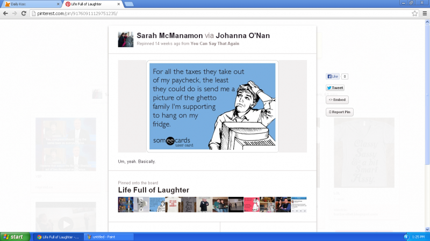430x241 pixels.
Task: Open the last board thumbnail showing a tweet
Action: (x=299, y=205)
